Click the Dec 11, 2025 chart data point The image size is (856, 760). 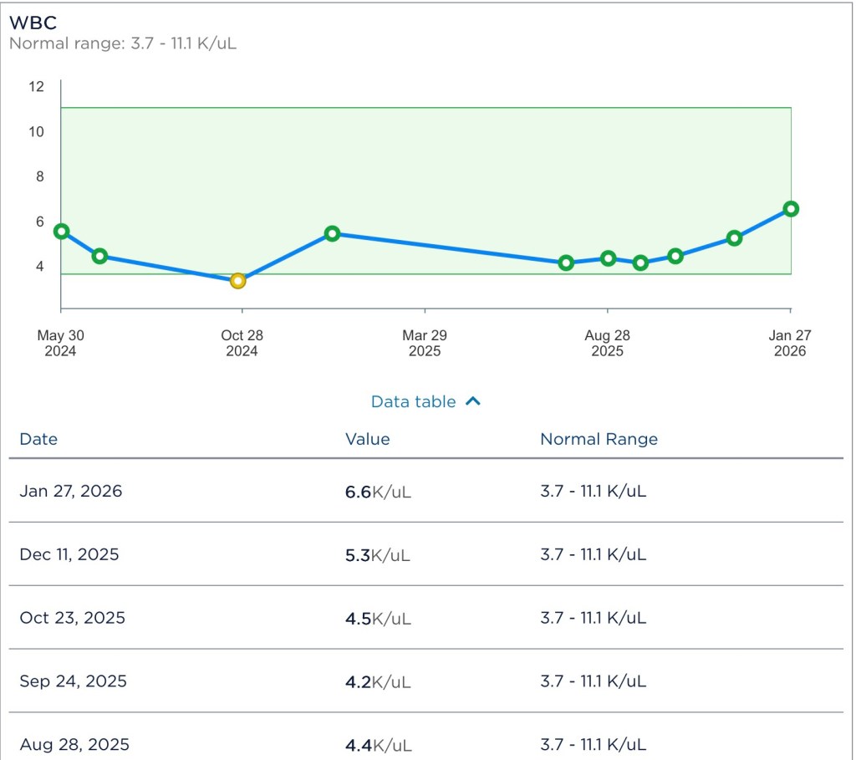[734, 238]
